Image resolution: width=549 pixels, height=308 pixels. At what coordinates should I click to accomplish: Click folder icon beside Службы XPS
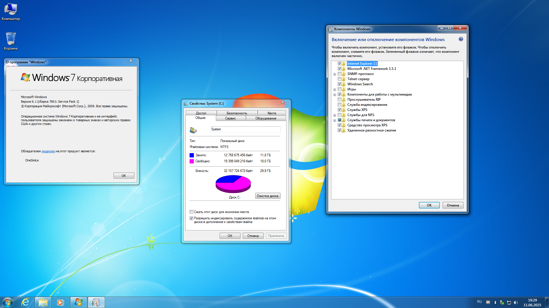(x=344, y=110)
